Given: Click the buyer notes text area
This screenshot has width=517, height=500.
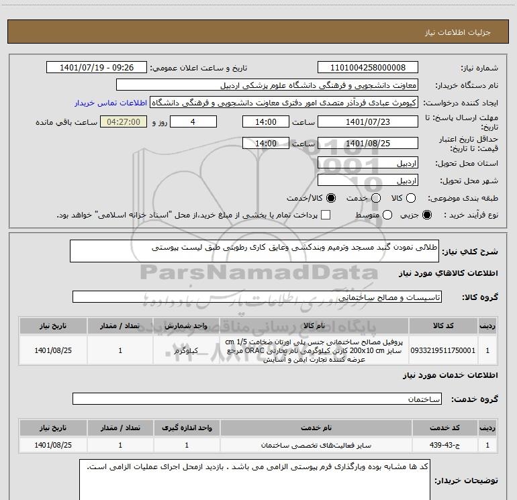Looking at the screenshot, I should click(254, 480).
